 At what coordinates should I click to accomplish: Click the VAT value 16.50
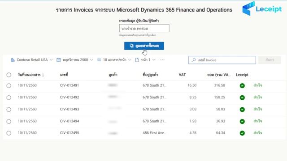coord(192,85)
